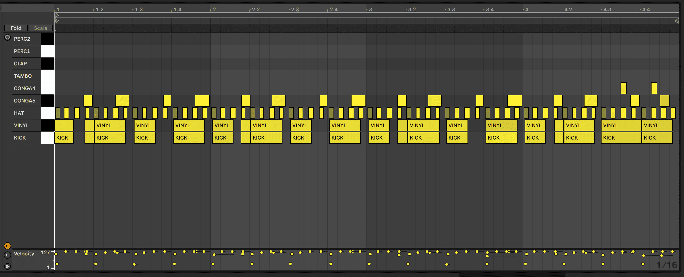Viewport: 684px width, 277px height.
Task: Select the PERC1 row label
Action: [22, 51]
